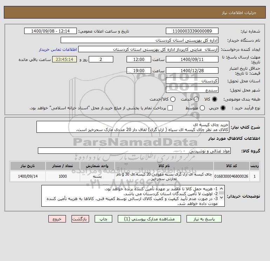Click the price validity date 1400/12/28
Viewport: 270px width, 261px height.
[192, 70]
